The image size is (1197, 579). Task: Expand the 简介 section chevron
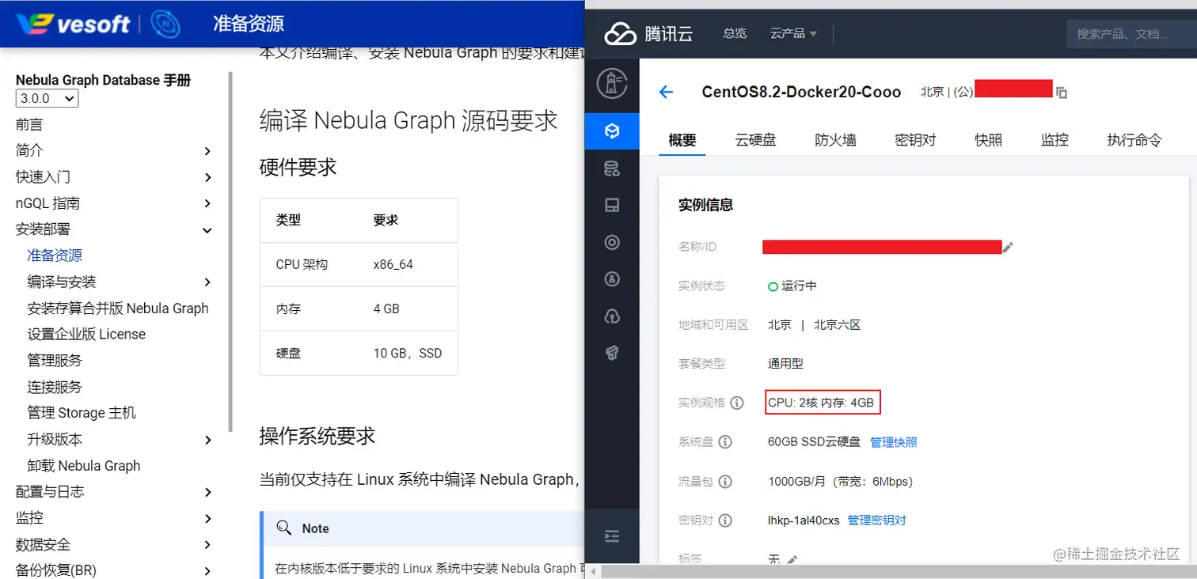[207, 150]
